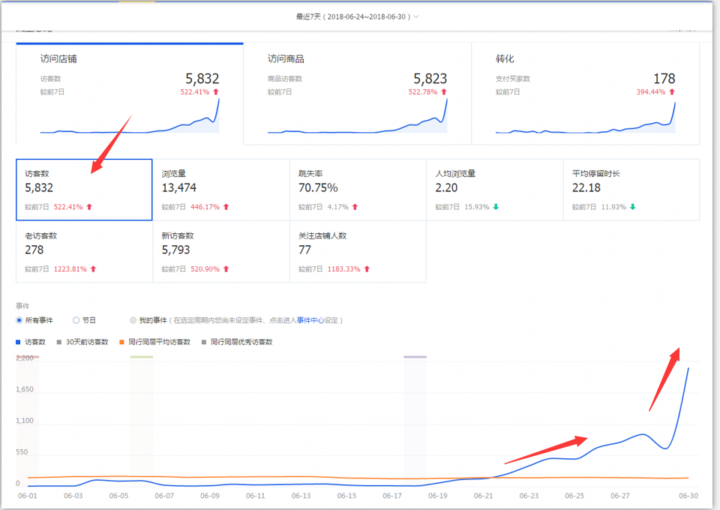Click green down arrow on 人均浏览量 tile
The image size is (720, 510).
pos(495,207)
